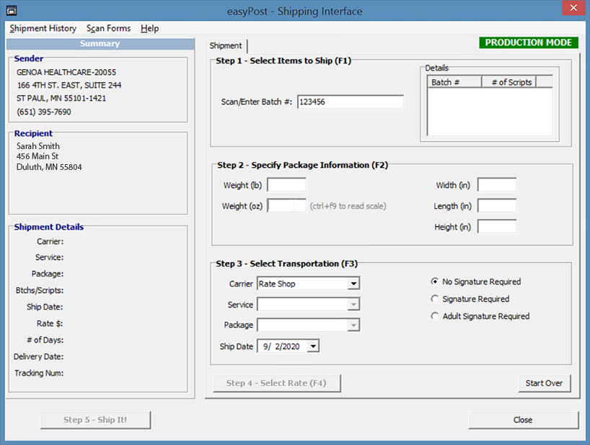
Task: Open the Package dropdown
Action: pyautogui.click(x=353, y=325)
